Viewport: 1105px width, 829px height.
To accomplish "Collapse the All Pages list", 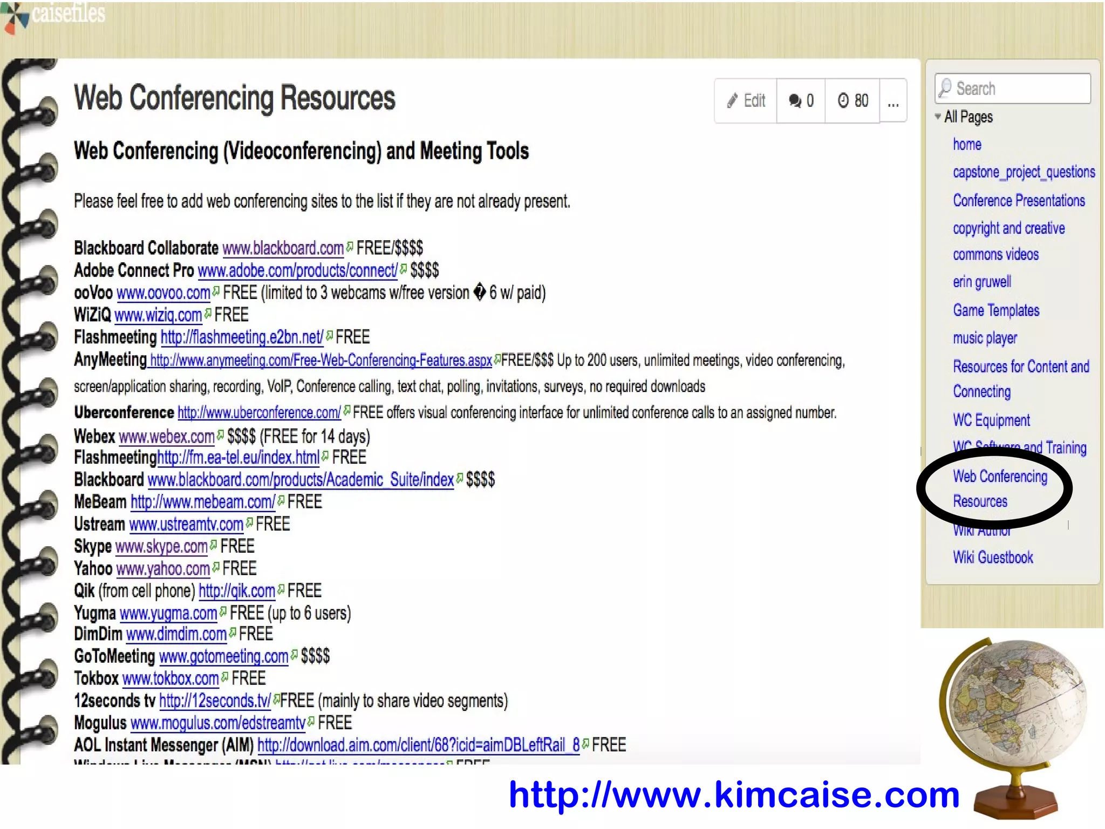I will tap(938, 117).
